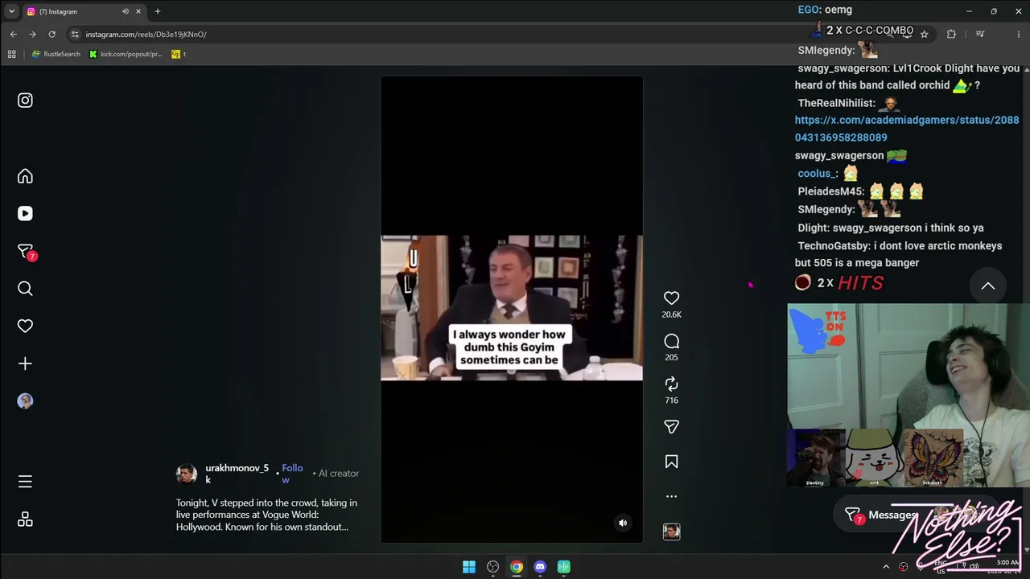
Task: Open the tab search dropdown arrow
Action: point(11,11)
